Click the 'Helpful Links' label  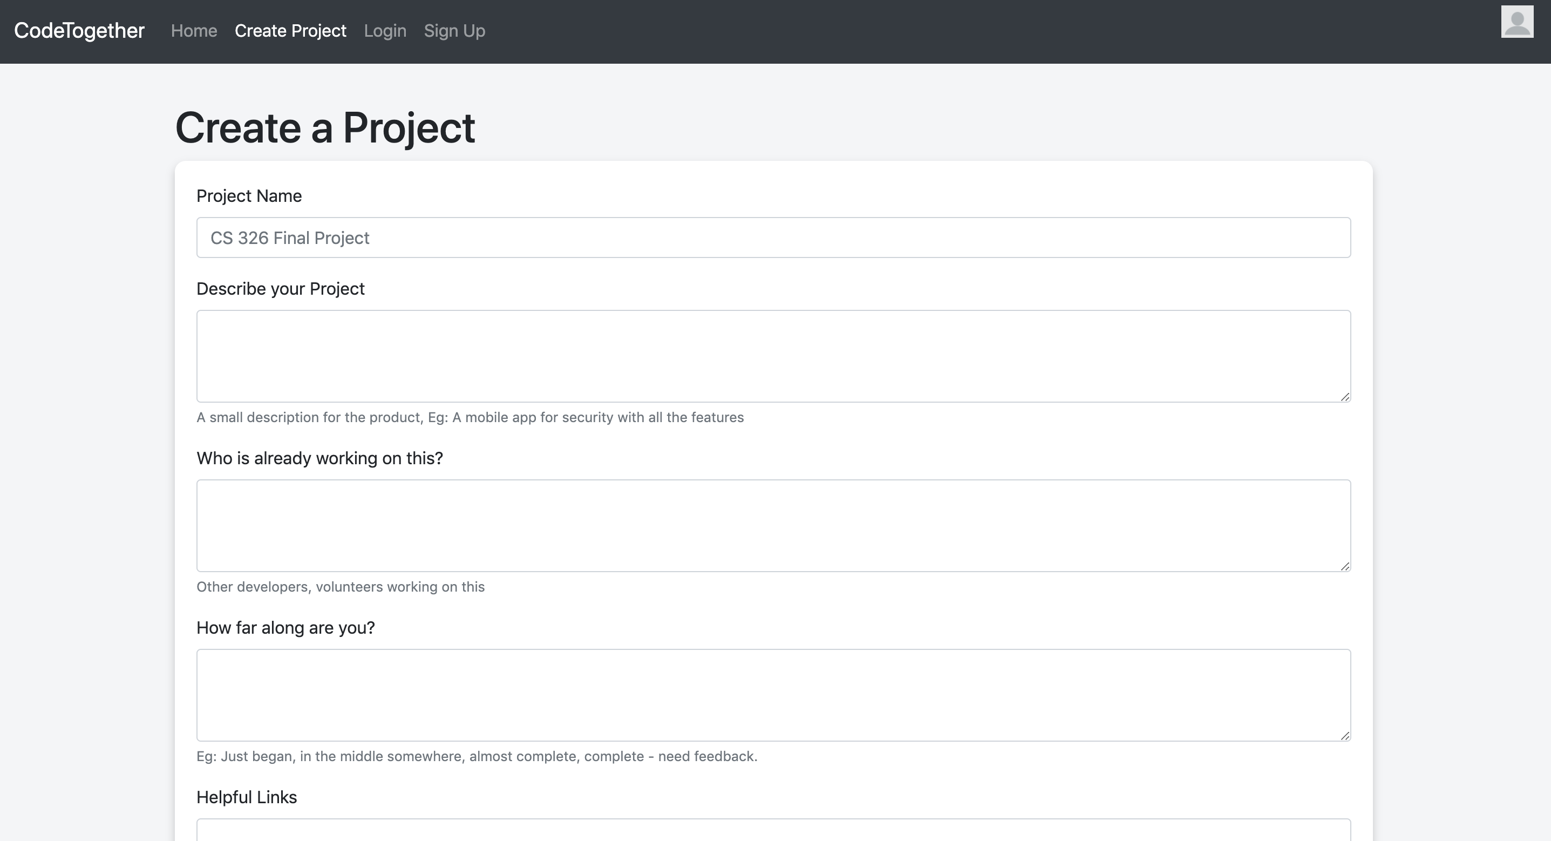click(246, 796)
